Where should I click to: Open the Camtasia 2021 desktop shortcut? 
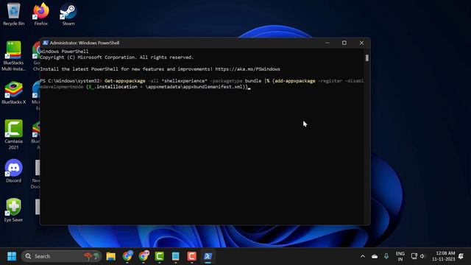click(13, 135)
